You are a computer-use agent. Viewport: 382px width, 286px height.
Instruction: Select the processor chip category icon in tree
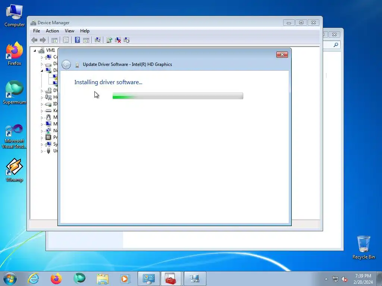click(48, 137)
